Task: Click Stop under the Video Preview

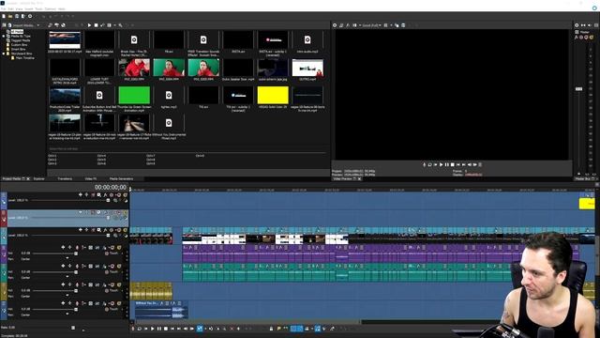Action: click(x=452, y=165)
